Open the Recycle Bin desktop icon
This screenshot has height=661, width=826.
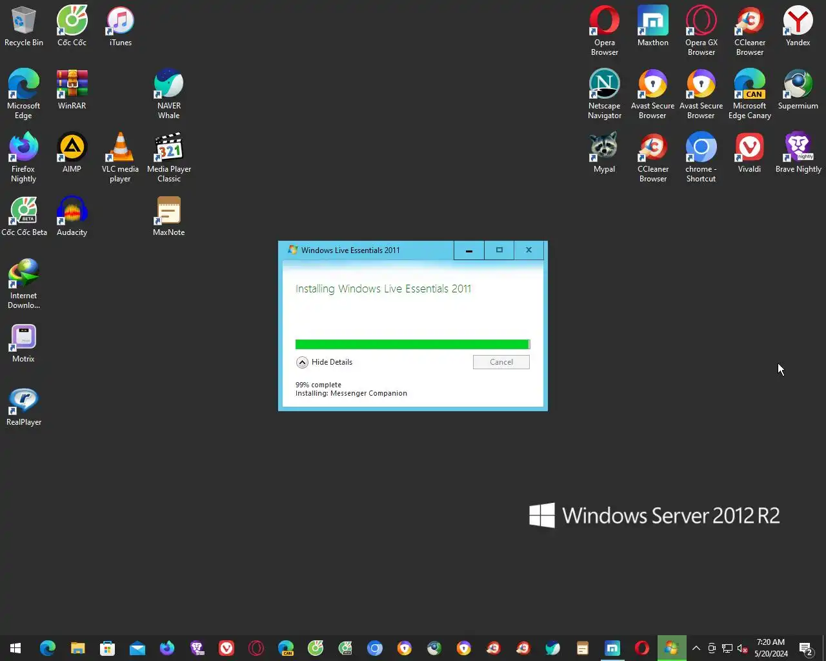click(x=24, y=27)
